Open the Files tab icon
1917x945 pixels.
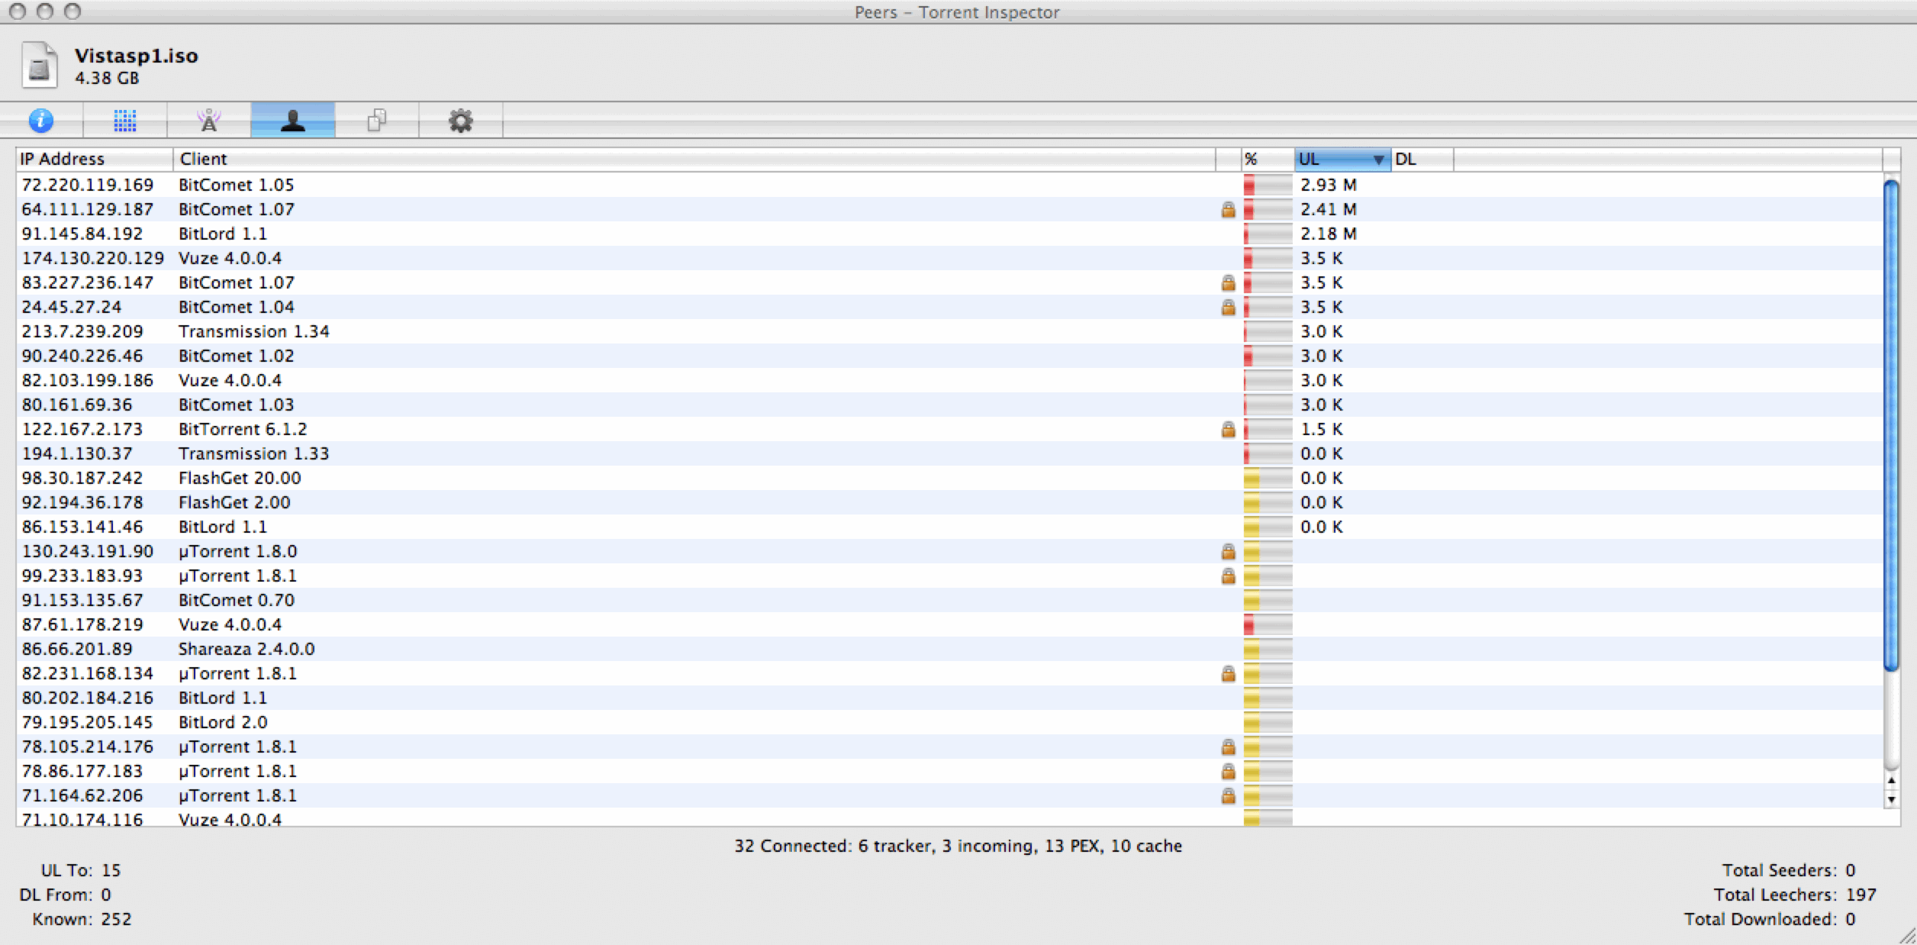pyautogui.click(x=377, y=120)
